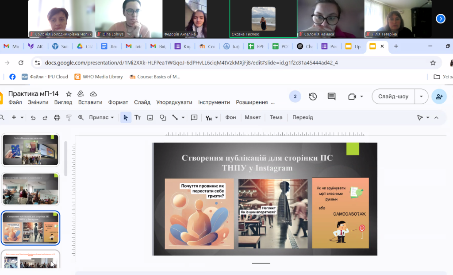453x275 pixels.
Task: Collapse the menus with the chevron-up arrow
Action: pos(436,117)
